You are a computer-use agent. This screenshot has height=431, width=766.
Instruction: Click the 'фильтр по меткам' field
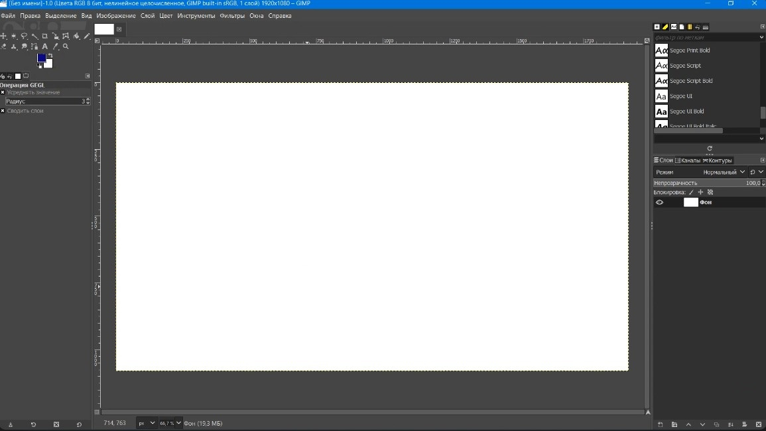coord(706,37)
